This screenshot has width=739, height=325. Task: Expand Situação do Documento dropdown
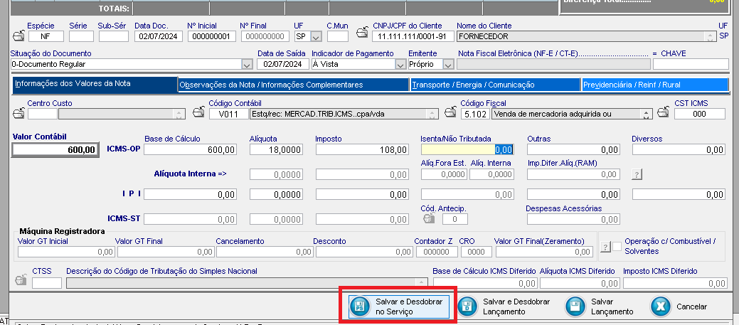247,64
